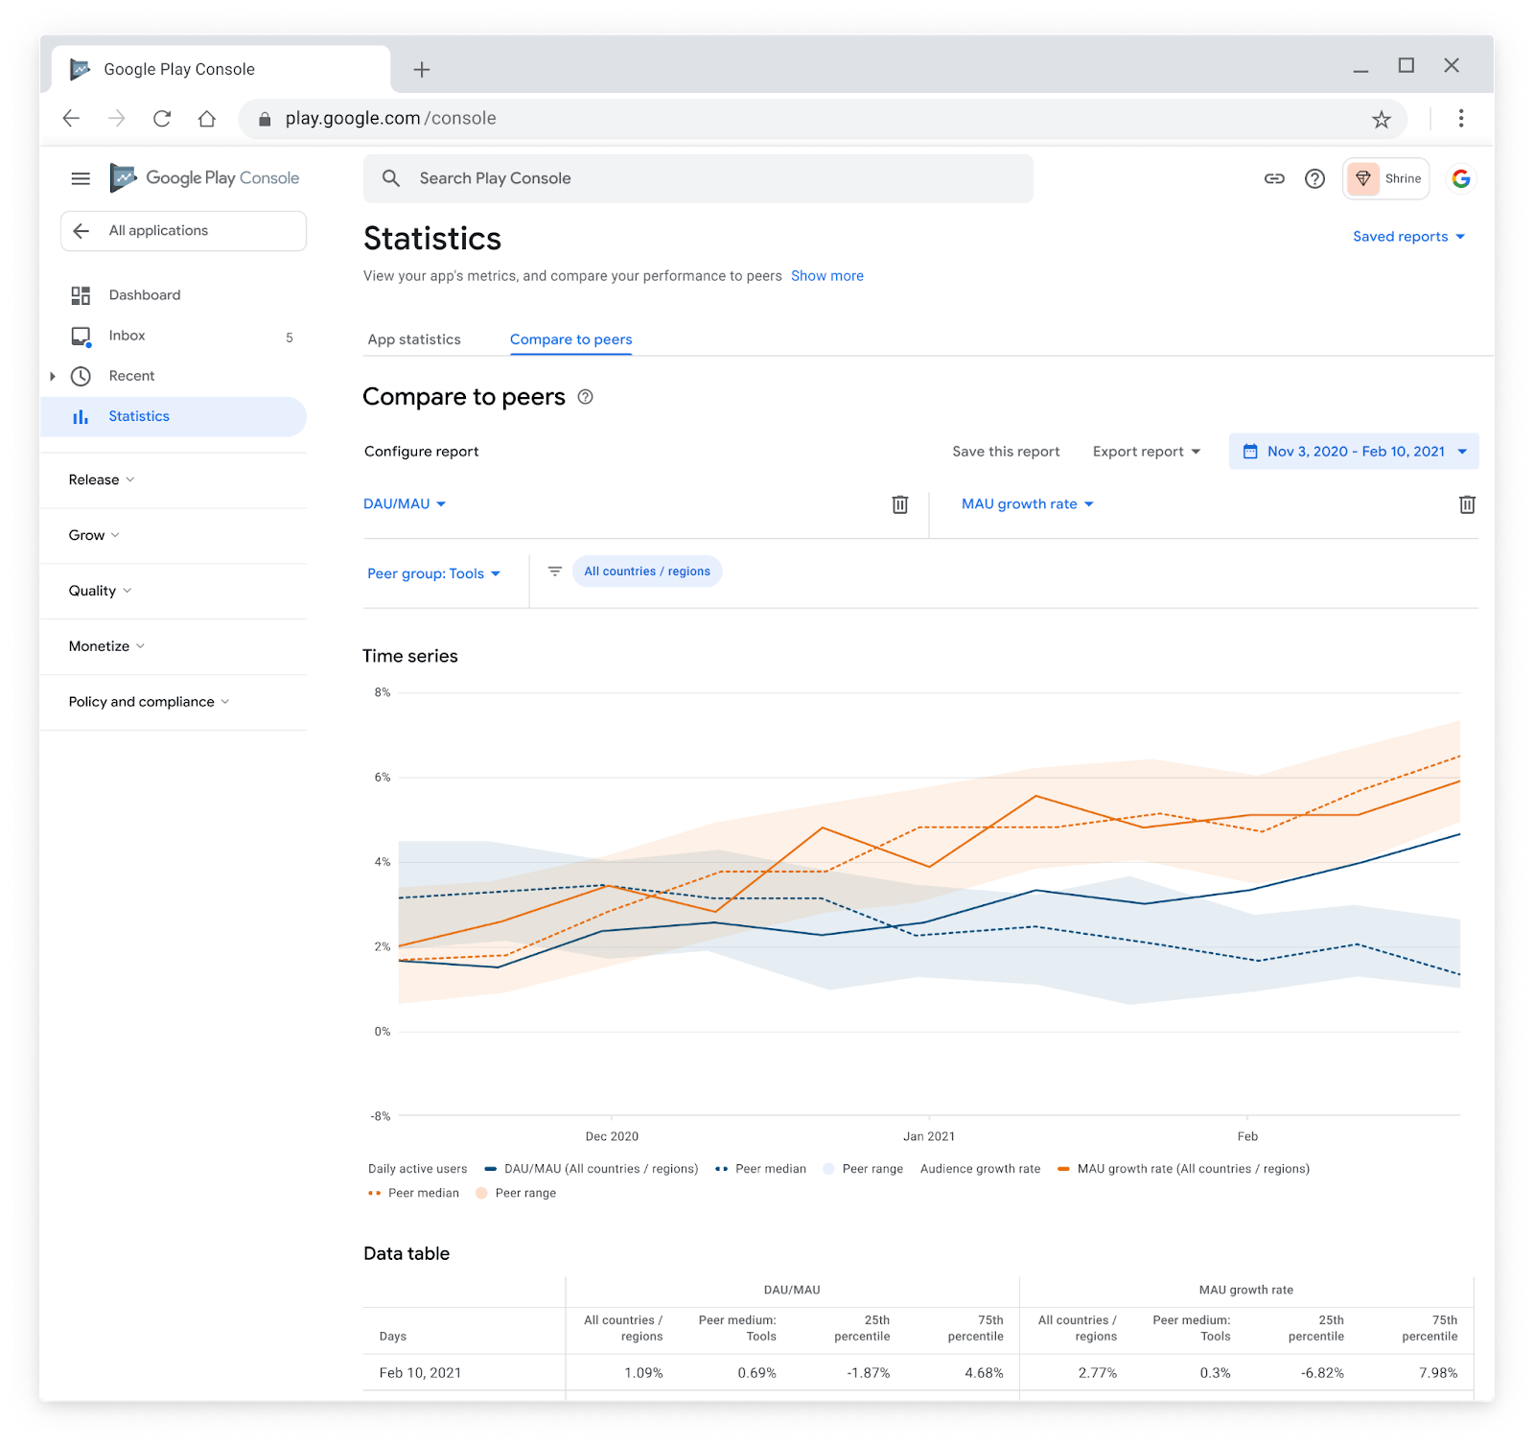Reload the current page
The width and height of the screenshot is (1534, 1445).
[162, 118]
